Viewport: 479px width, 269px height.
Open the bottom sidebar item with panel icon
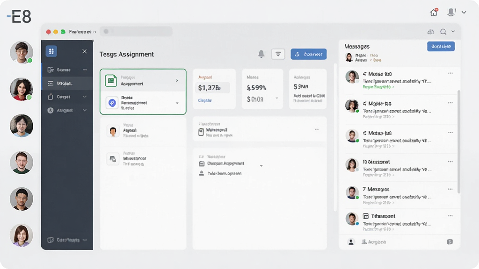coord(67,240)
